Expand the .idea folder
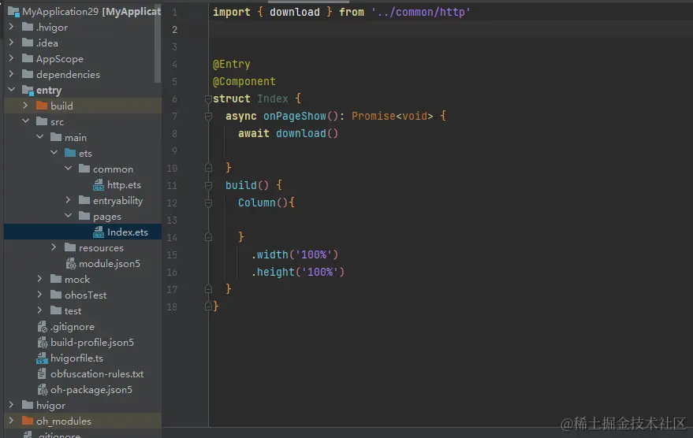This screenshot has width=693, height=438. click(x=12, y=43)
